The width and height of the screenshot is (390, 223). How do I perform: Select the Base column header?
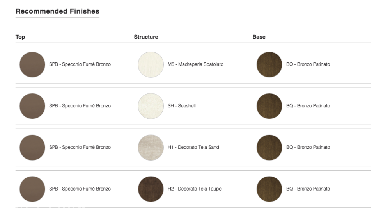pos(259,37)
